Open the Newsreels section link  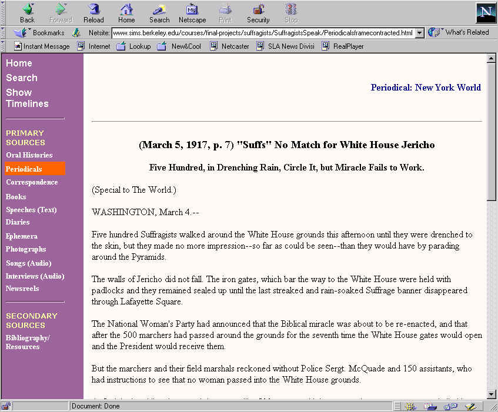[x=22, y=288]
